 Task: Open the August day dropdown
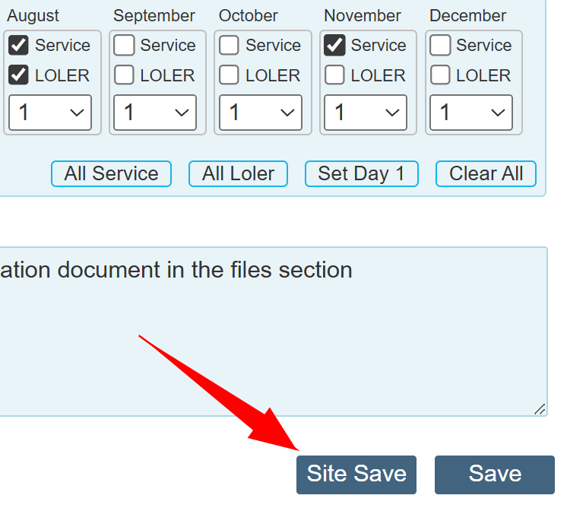(50, 113)
